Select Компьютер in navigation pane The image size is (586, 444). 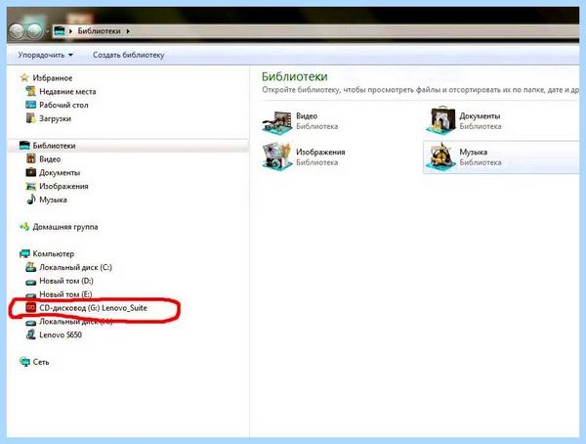point(53,254)
